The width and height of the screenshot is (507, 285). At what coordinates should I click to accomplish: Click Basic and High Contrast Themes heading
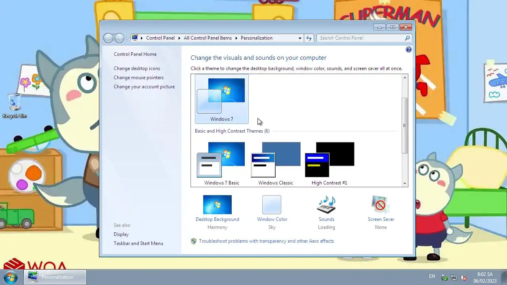point(232,131)
